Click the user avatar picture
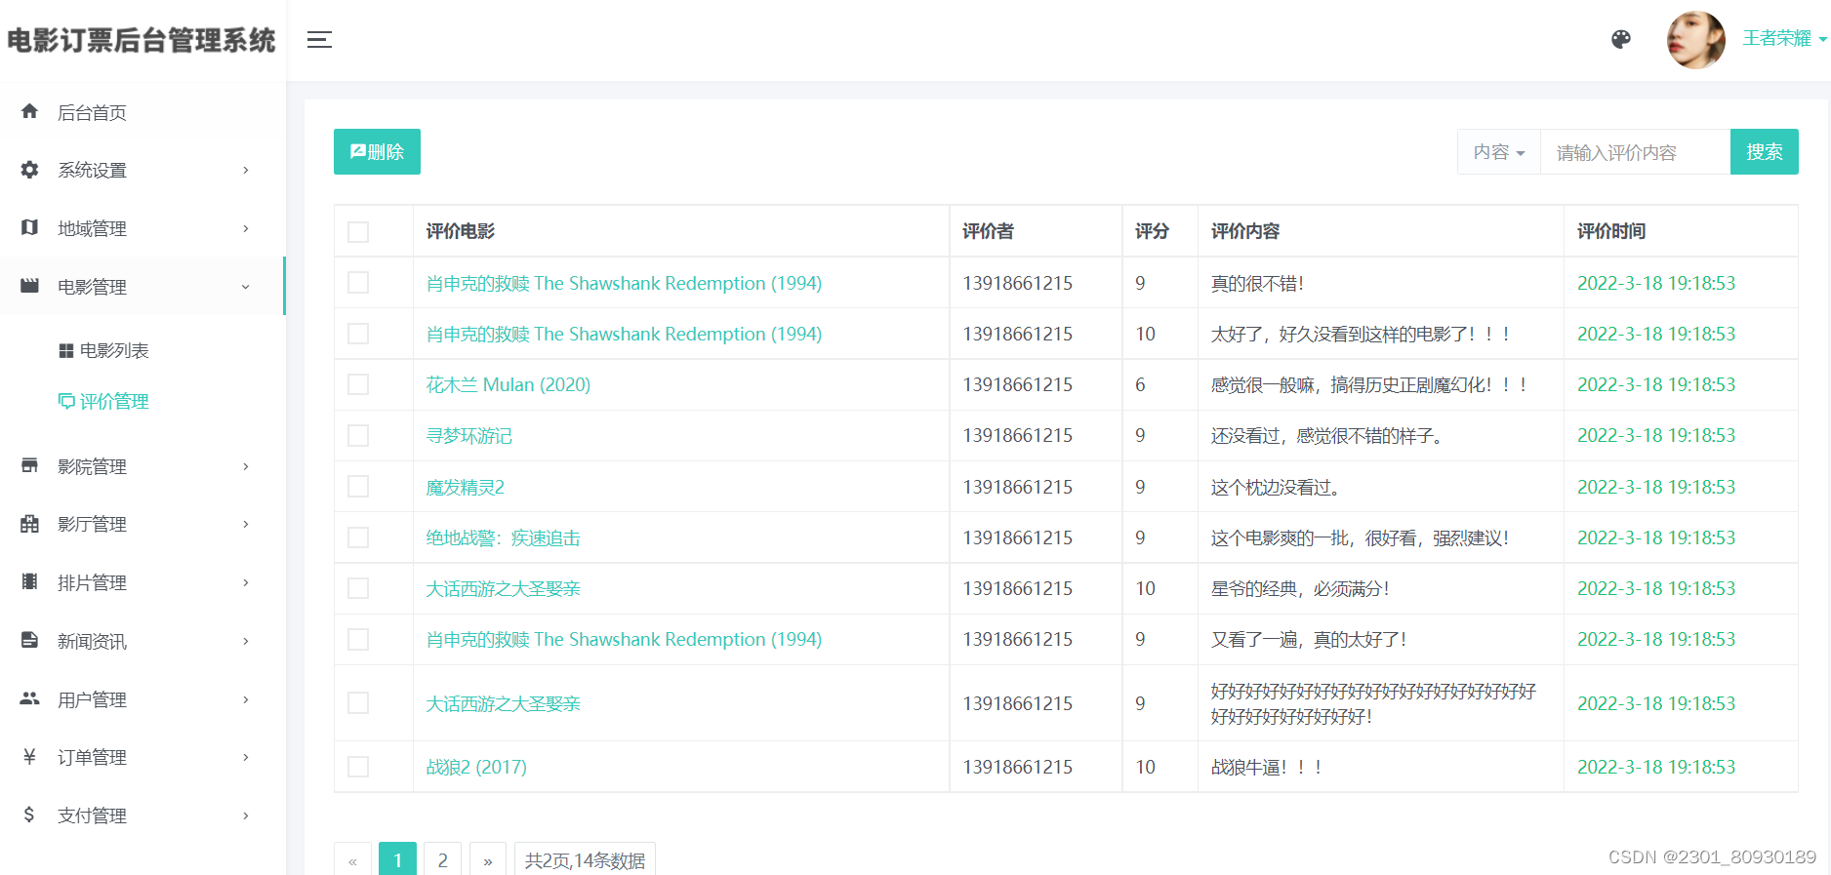This screenshot has width=1831, height=875. click(1696, 40)
